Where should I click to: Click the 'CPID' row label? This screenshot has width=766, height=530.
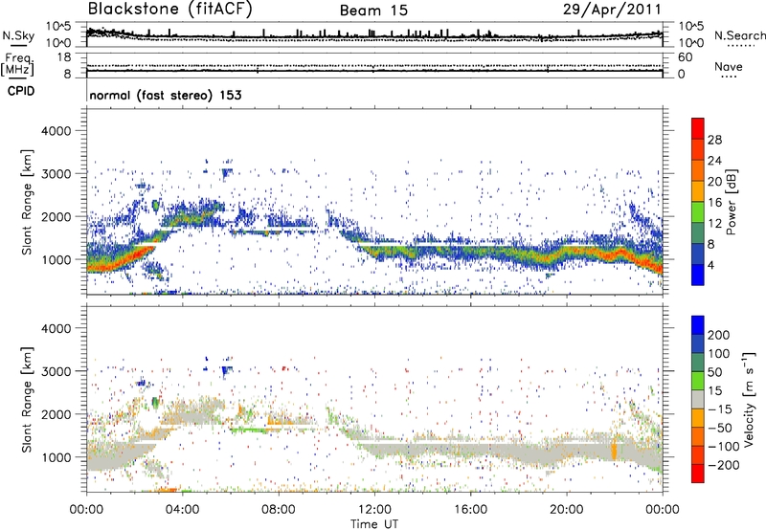click(21, 91)
